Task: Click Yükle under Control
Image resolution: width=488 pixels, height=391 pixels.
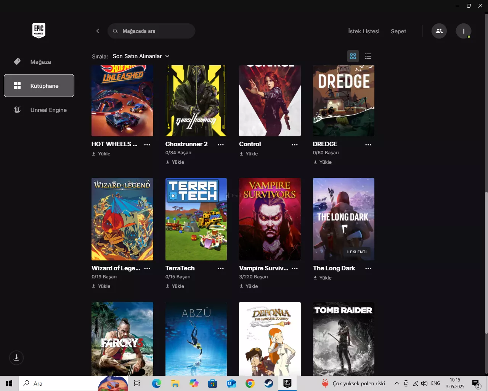Action: coord(249,154)
